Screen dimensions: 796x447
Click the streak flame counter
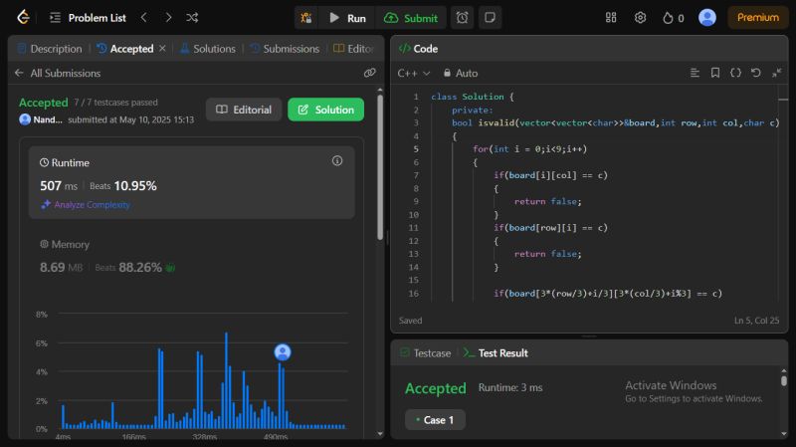click(x=674, y=18)
